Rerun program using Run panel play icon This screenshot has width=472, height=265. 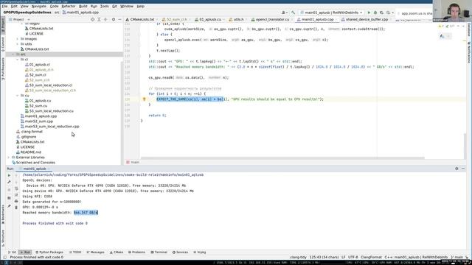9,175
